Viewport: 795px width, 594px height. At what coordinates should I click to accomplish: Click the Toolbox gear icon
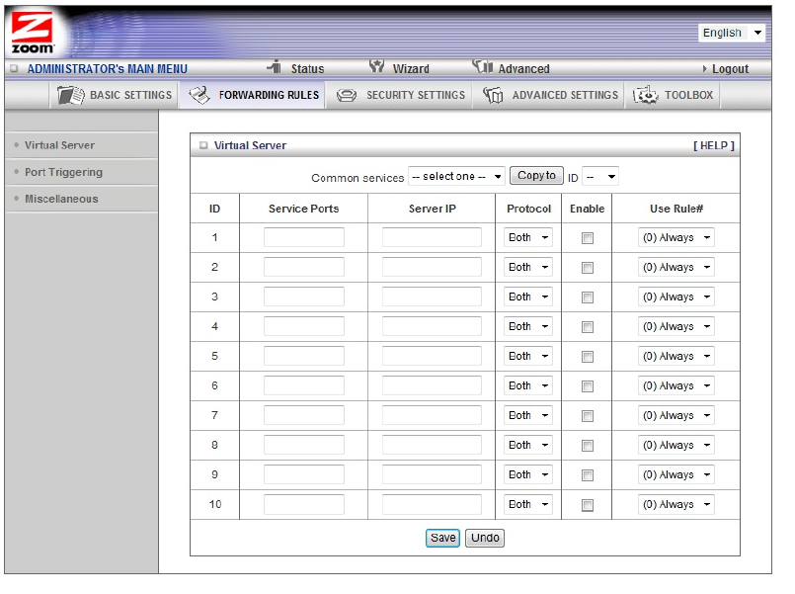645,95
